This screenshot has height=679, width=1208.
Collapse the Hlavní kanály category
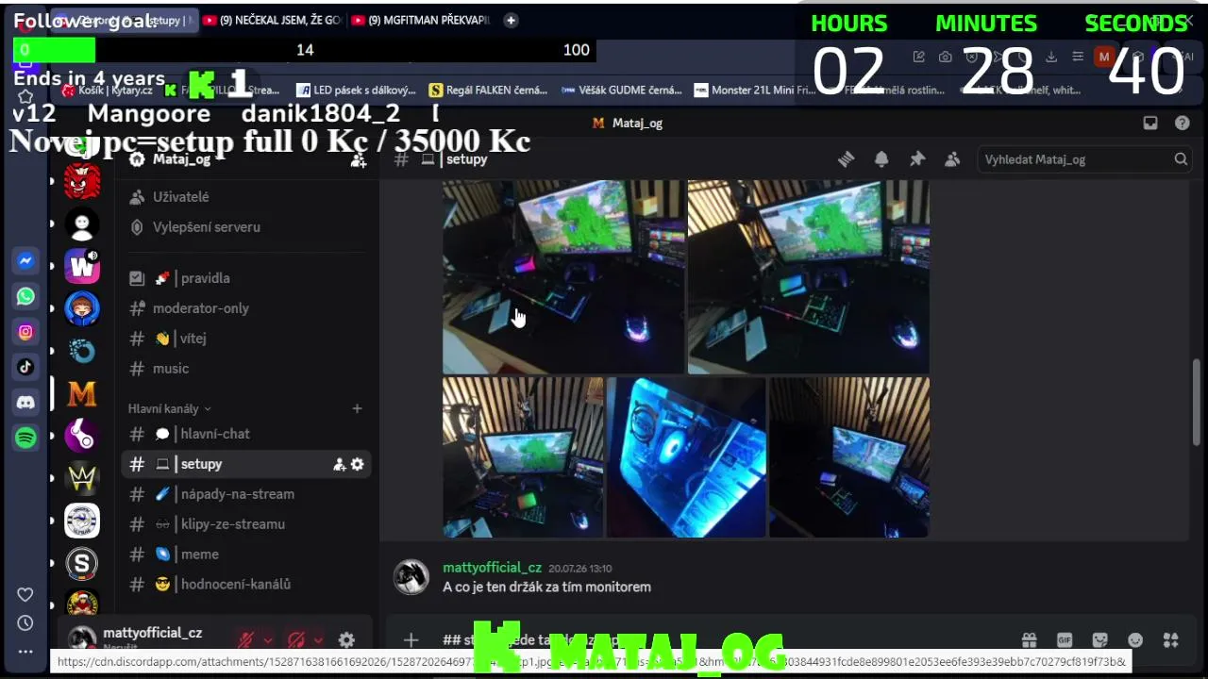(x=170, y=408)
